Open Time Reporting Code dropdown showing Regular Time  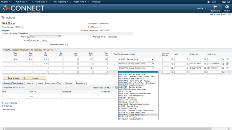136,59
